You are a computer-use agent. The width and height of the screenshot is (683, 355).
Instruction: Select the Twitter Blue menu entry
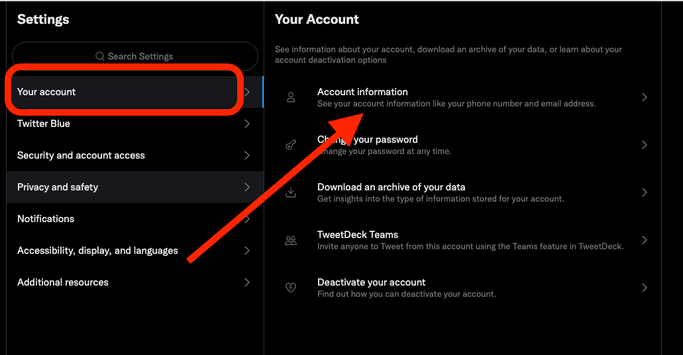coord(135,124)
